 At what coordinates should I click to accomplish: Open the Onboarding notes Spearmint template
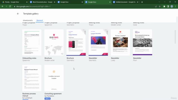[x=32, y=42]
